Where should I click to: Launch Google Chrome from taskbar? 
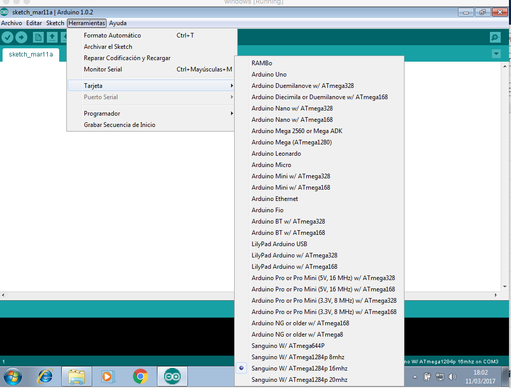140,377
